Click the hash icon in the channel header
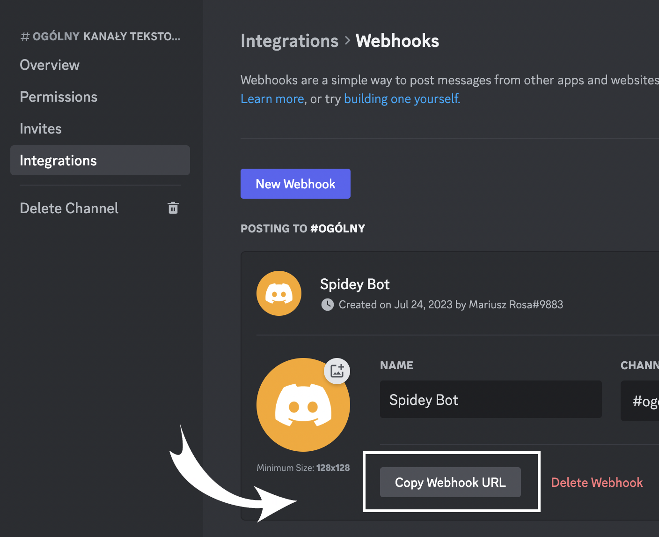 pos(24,36)
